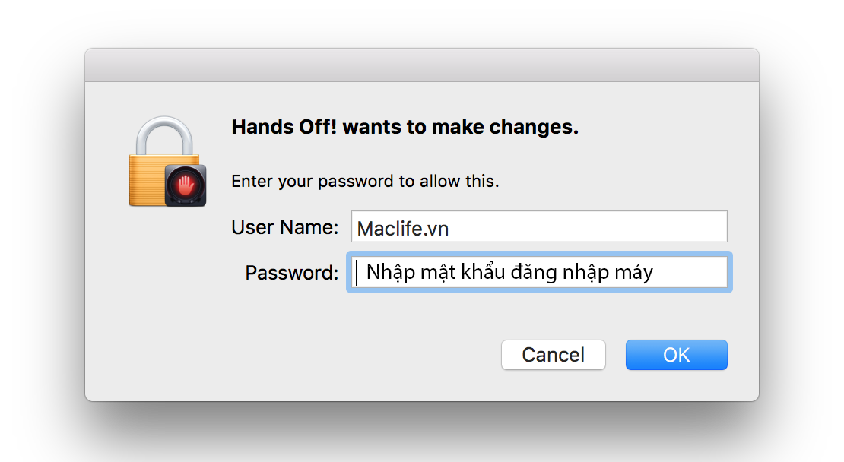This screenshot has width=844, height=462.
Task: Select the Hands Off wants to make changes heading
Action: click(405, 126)
